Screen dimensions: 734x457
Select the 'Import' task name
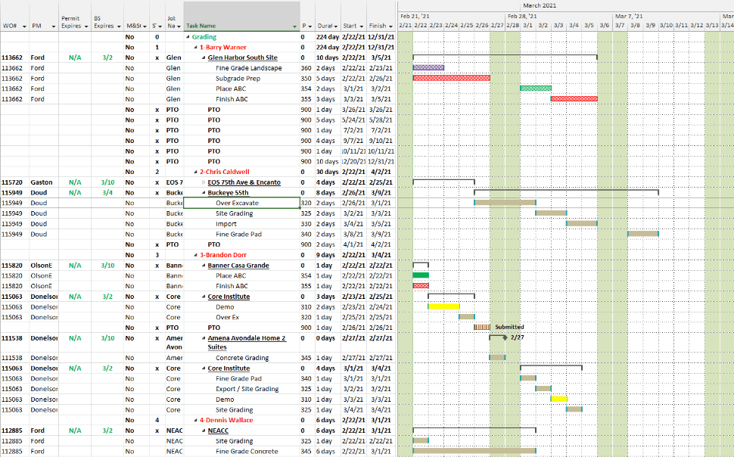226,224
